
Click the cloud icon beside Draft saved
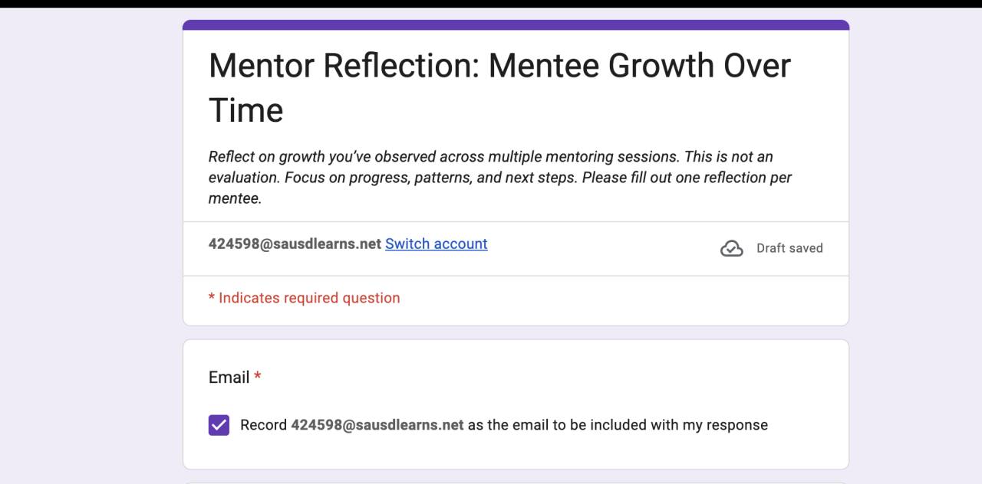coord(732,248)
